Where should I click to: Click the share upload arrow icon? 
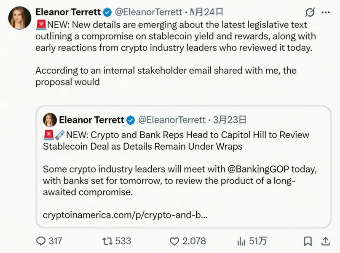pos(325,241)
